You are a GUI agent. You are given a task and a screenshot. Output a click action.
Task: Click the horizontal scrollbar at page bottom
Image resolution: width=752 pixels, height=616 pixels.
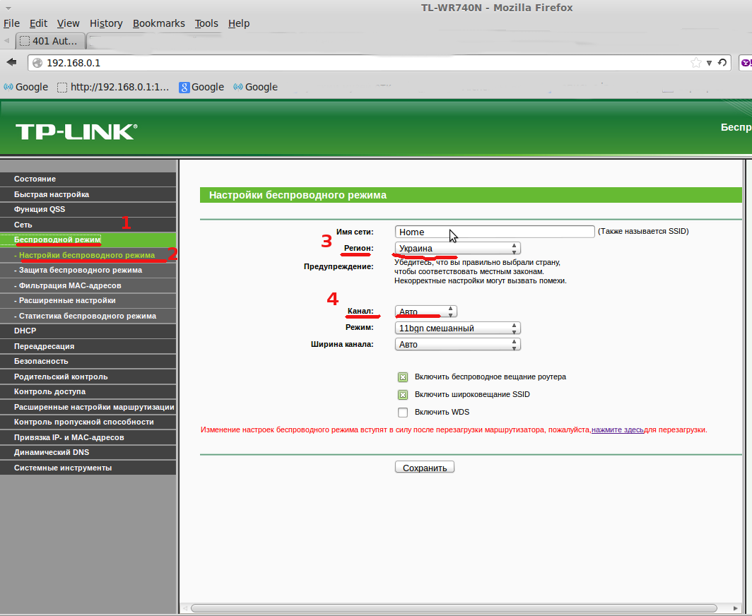point(454,608)
